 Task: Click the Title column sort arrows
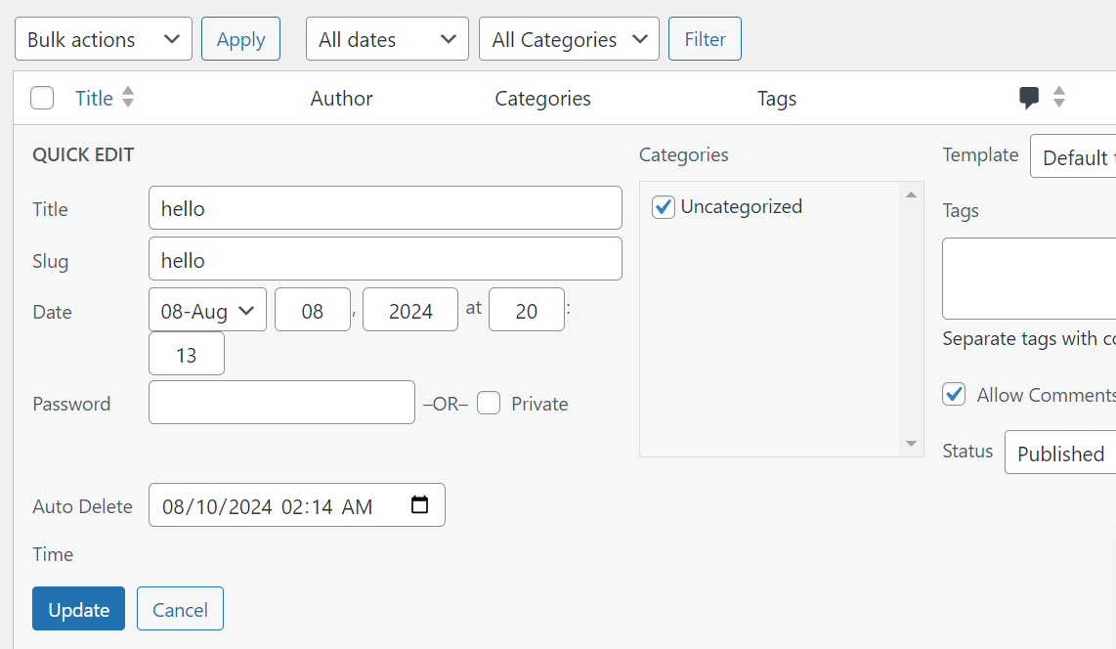click(x=128, y=98)
